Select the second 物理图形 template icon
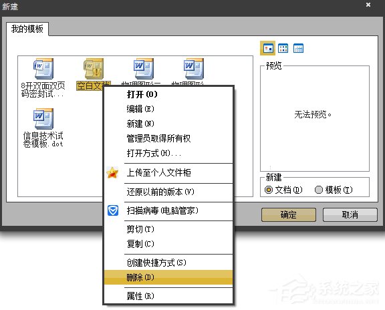This screenshot has height=310, width=385. click(194, 69)
